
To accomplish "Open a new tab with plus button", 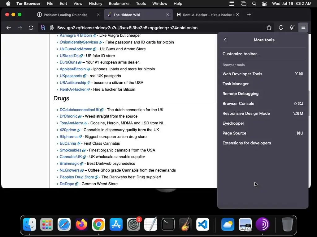I will pyautogui.click(x=249, y=15).
